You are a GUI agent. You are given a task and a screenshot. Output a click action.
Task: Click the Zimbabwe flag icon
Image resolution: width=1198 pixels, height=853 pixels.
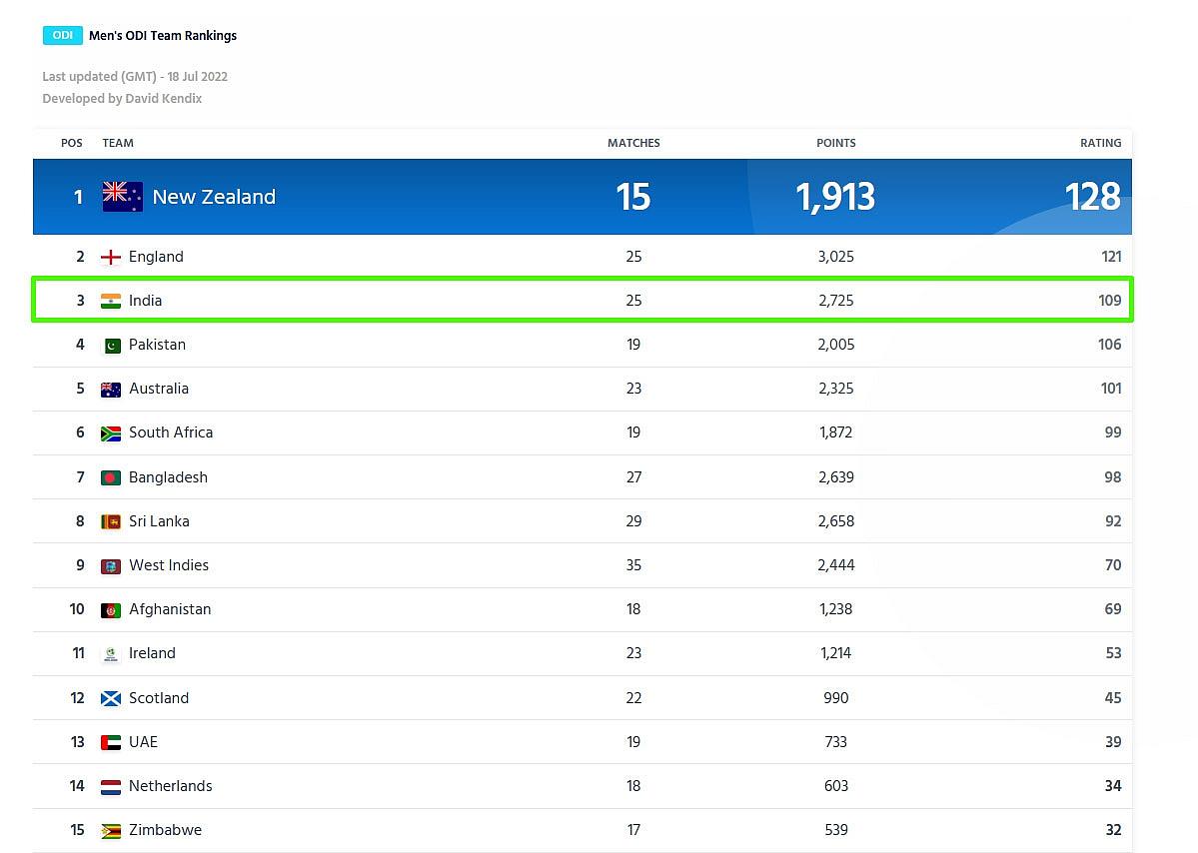point(111,831)
